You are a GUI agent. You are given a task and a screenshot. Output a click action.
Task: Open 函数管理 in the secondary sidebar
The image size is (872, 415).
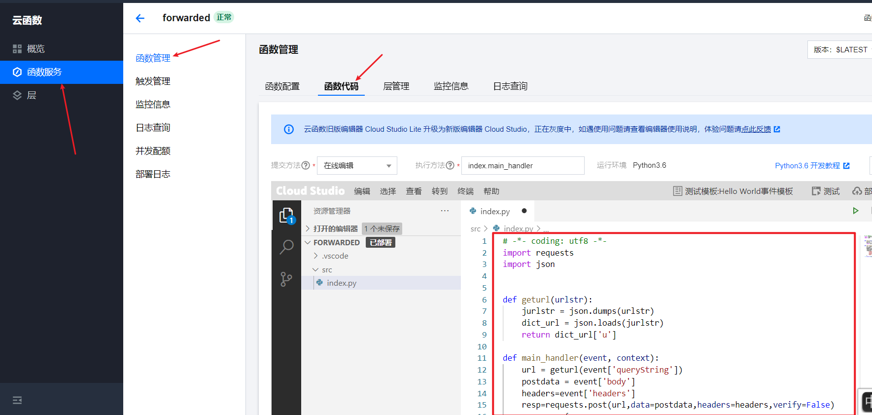153,58
